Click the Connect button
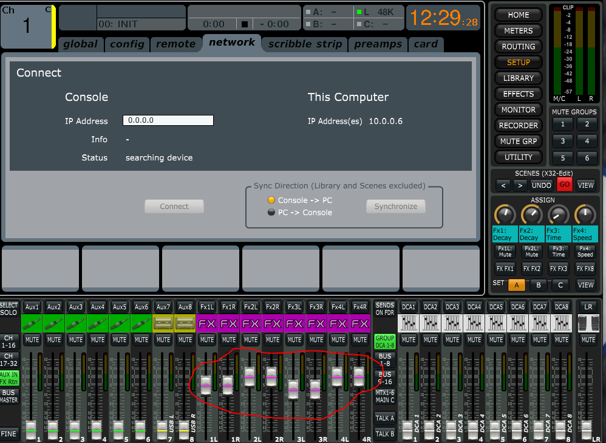 coord(174,206)
